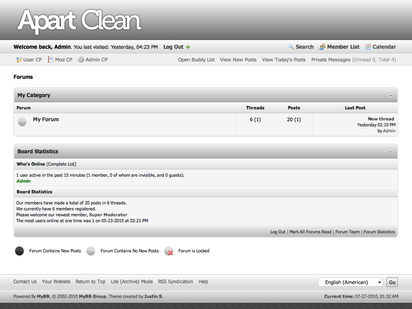Show the Complete List of online users
412x309 pixels.
(61, 164)
